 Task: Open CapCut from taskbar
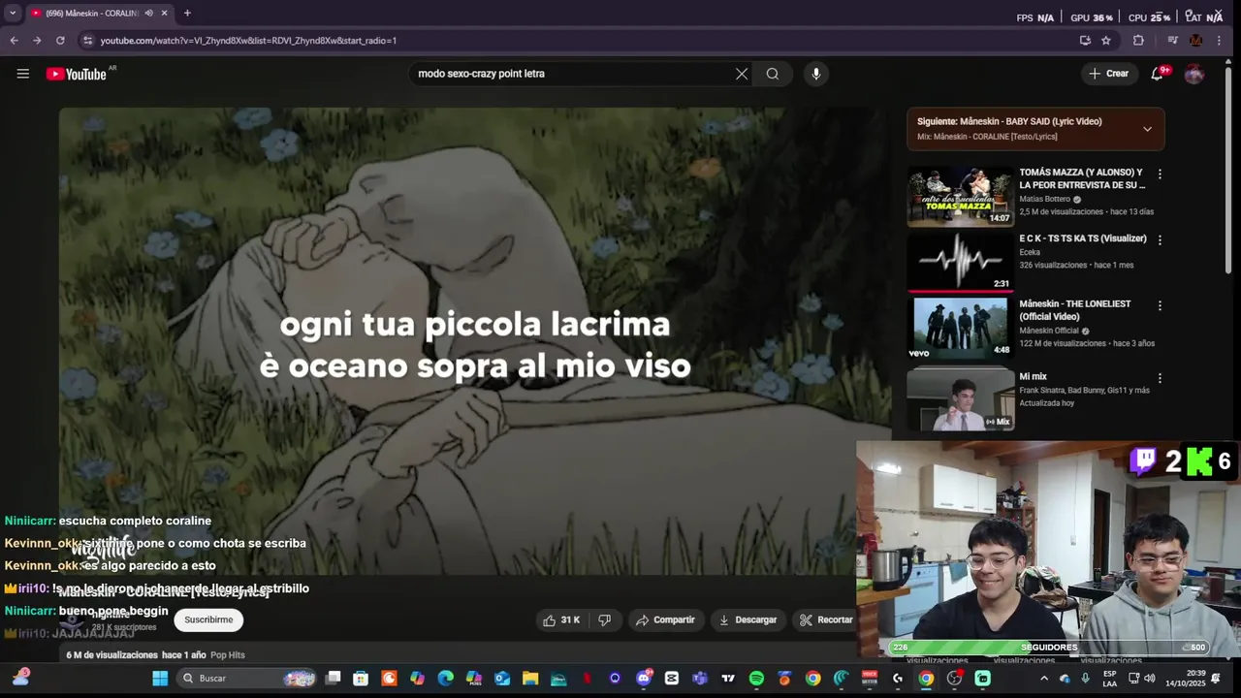tap(672, 679)
